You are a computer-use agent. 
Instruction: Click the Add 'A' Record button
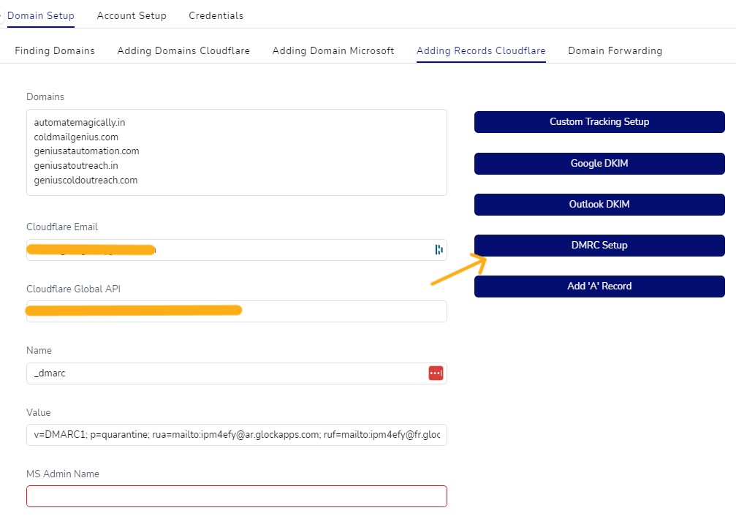[599, 287]
